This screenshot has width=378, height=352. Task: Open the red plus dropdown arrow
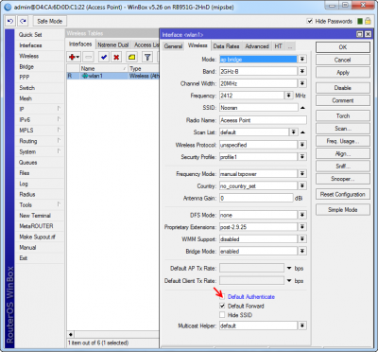pos(77,58)
